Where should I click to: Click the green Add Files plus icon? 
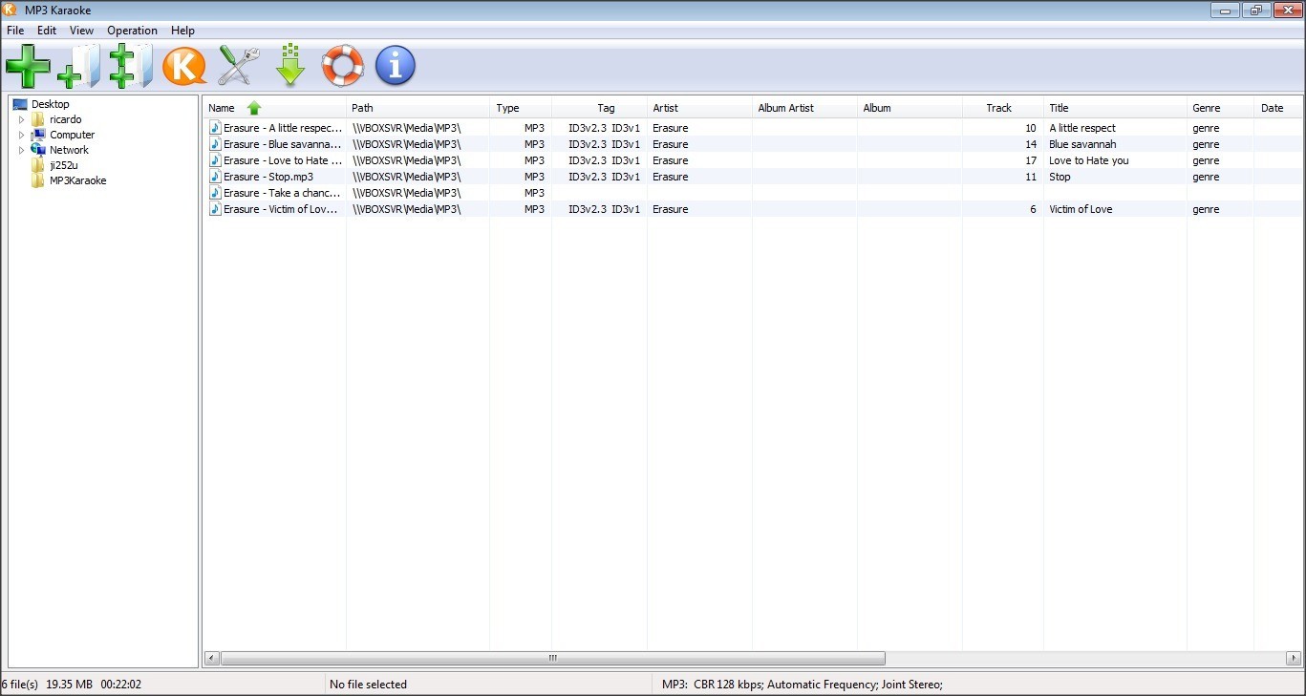pyautogui.click(x=28, y=65)
